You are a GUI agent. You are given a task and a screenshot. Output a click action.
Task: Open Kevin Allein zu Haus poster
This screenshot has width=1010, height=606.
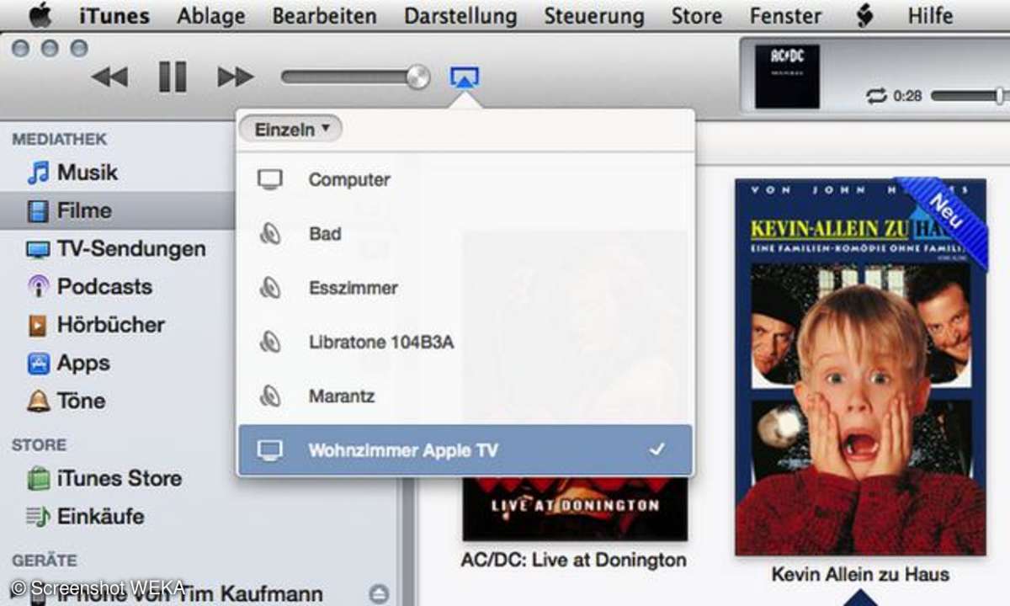click(860, 366)
